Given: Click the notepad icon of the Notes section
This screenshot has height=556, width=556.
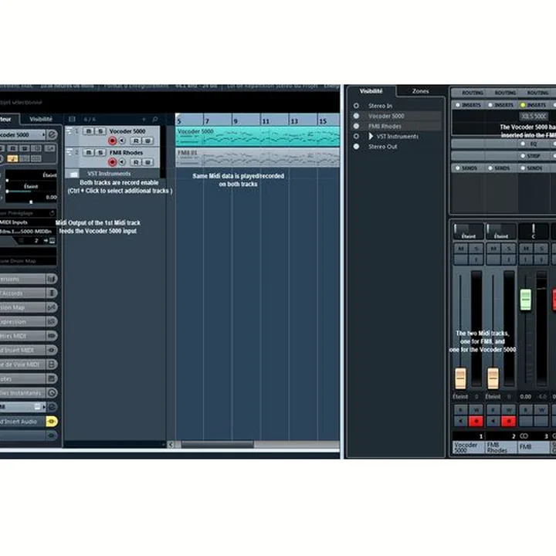Looking at the screenshot, I should 52,378.
